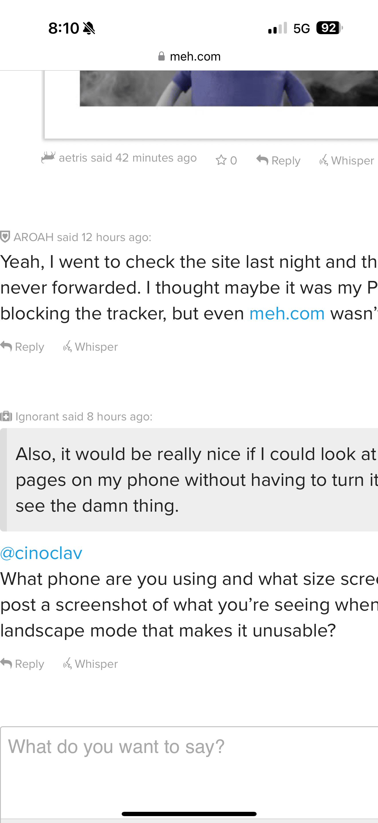The height and width of the screenshot is (823, 378).
Task: Whisper to AROAH
Action: [x=90, y=347]
